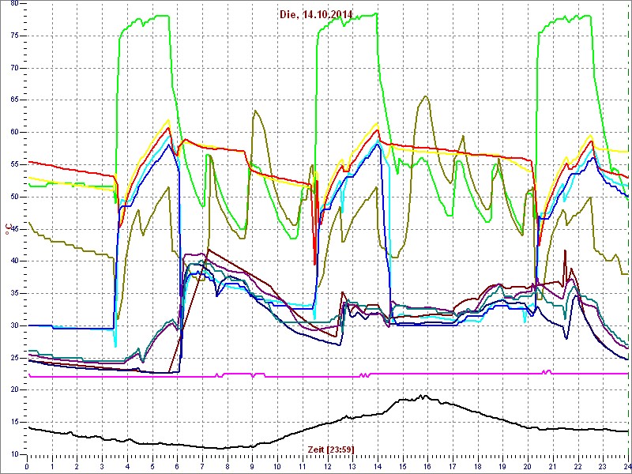Select the '30' value on the temperature axis
The width and height of the screenshot is (632, 474).
13,325
